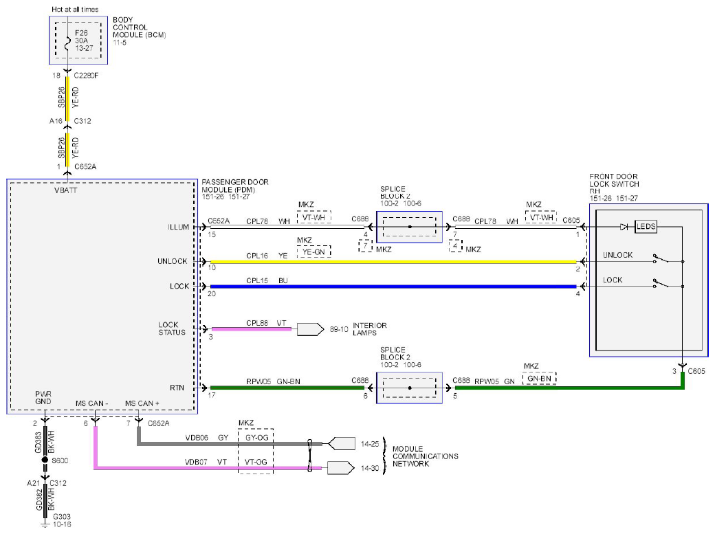Click the blue CPL15 lock wire

coord(393,287)
